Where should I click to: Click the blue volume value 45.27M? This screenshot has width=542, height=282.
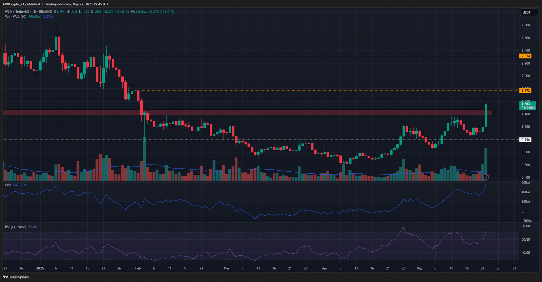point(47,17)
